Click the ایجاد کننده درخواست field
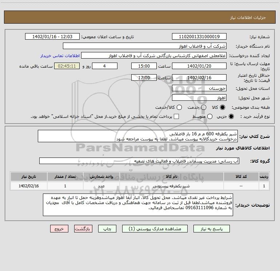The width and height of the screenshot is (280, 271). tap(154, 56)
